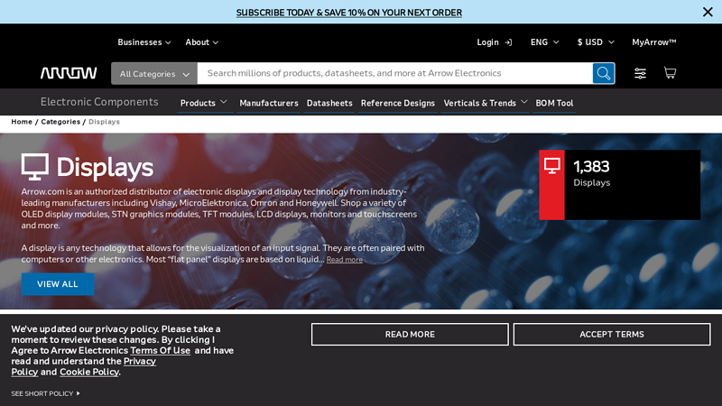Viewport: 722px width, 406px height.
Task: Click the monitor icon beside Displays heading
Action: click(35, 167)
